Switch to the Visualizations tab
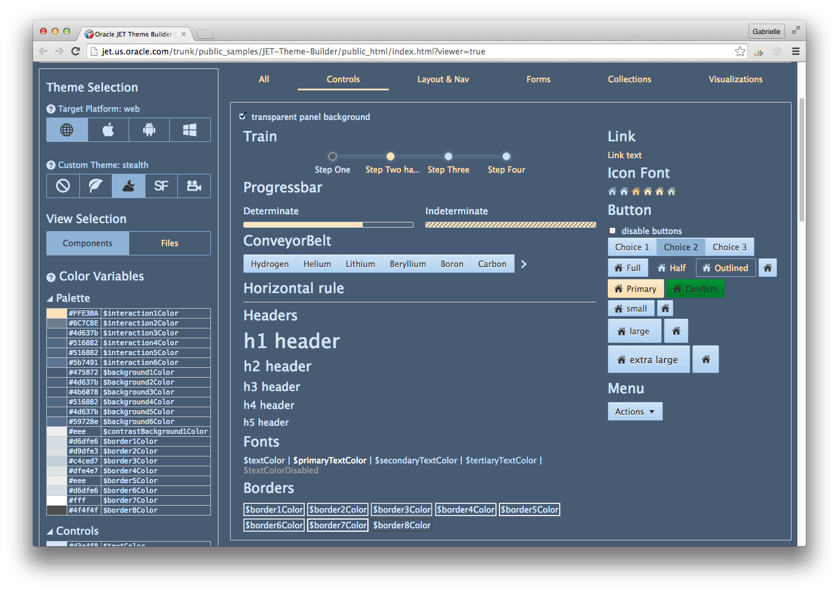This screenshot has width=839, height=592. tap(735, 79)
